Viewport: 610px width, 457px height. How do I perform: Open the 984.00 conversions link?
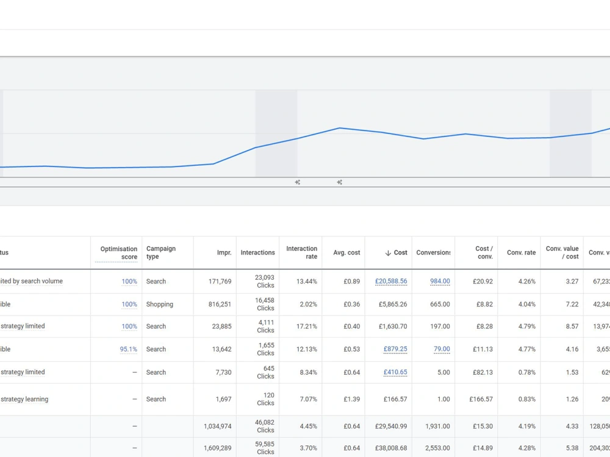point(440,282)
